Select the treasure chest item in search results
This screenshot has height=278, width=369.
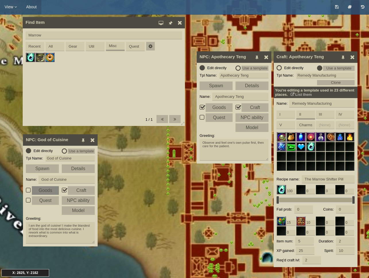pyautogui.click(x=40, y=57)
